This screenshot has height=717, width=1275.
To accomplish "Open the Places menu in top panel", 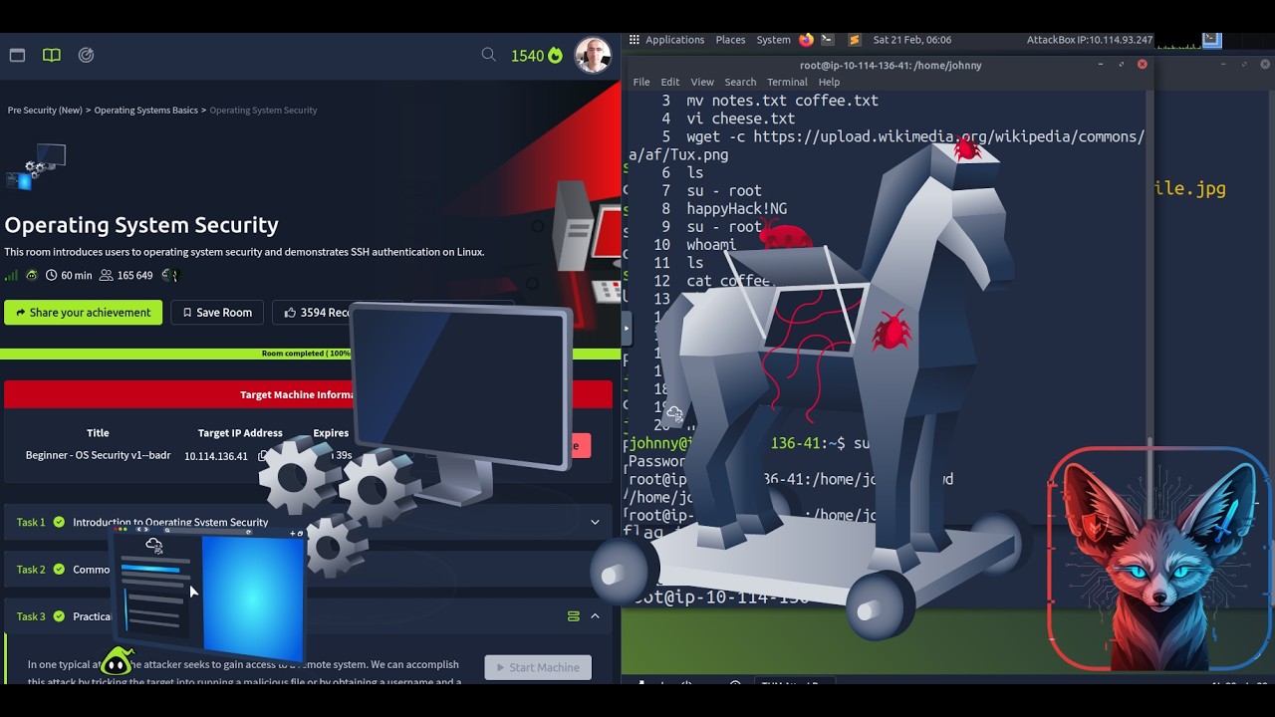I will 730,40.
